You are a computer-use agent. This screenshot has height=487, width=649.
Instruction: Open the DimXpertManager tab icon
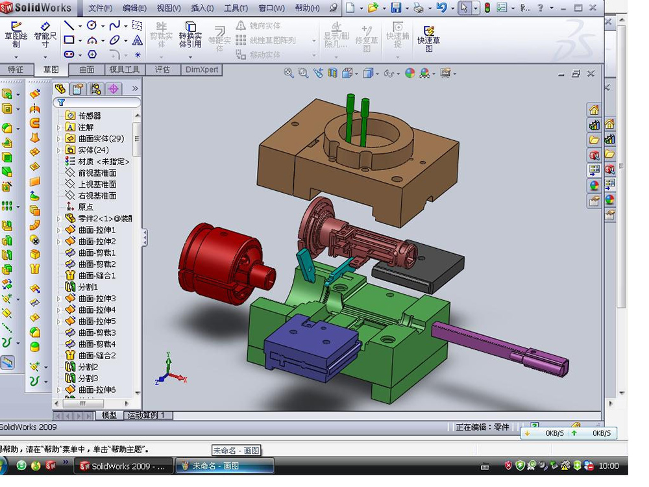(x=114, y=88)
